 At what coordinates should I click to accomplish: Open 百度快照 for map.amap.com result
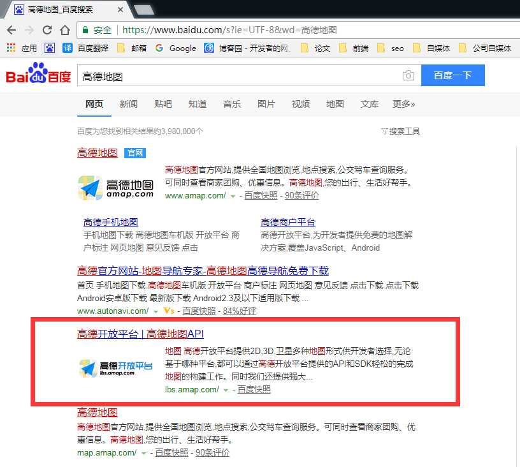tap(172, 453)
